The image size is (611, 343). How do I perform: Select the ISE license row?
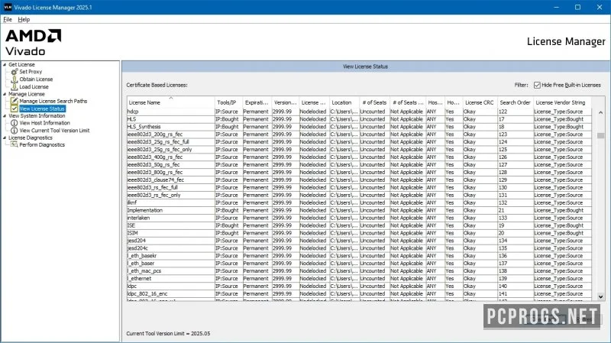359,225
